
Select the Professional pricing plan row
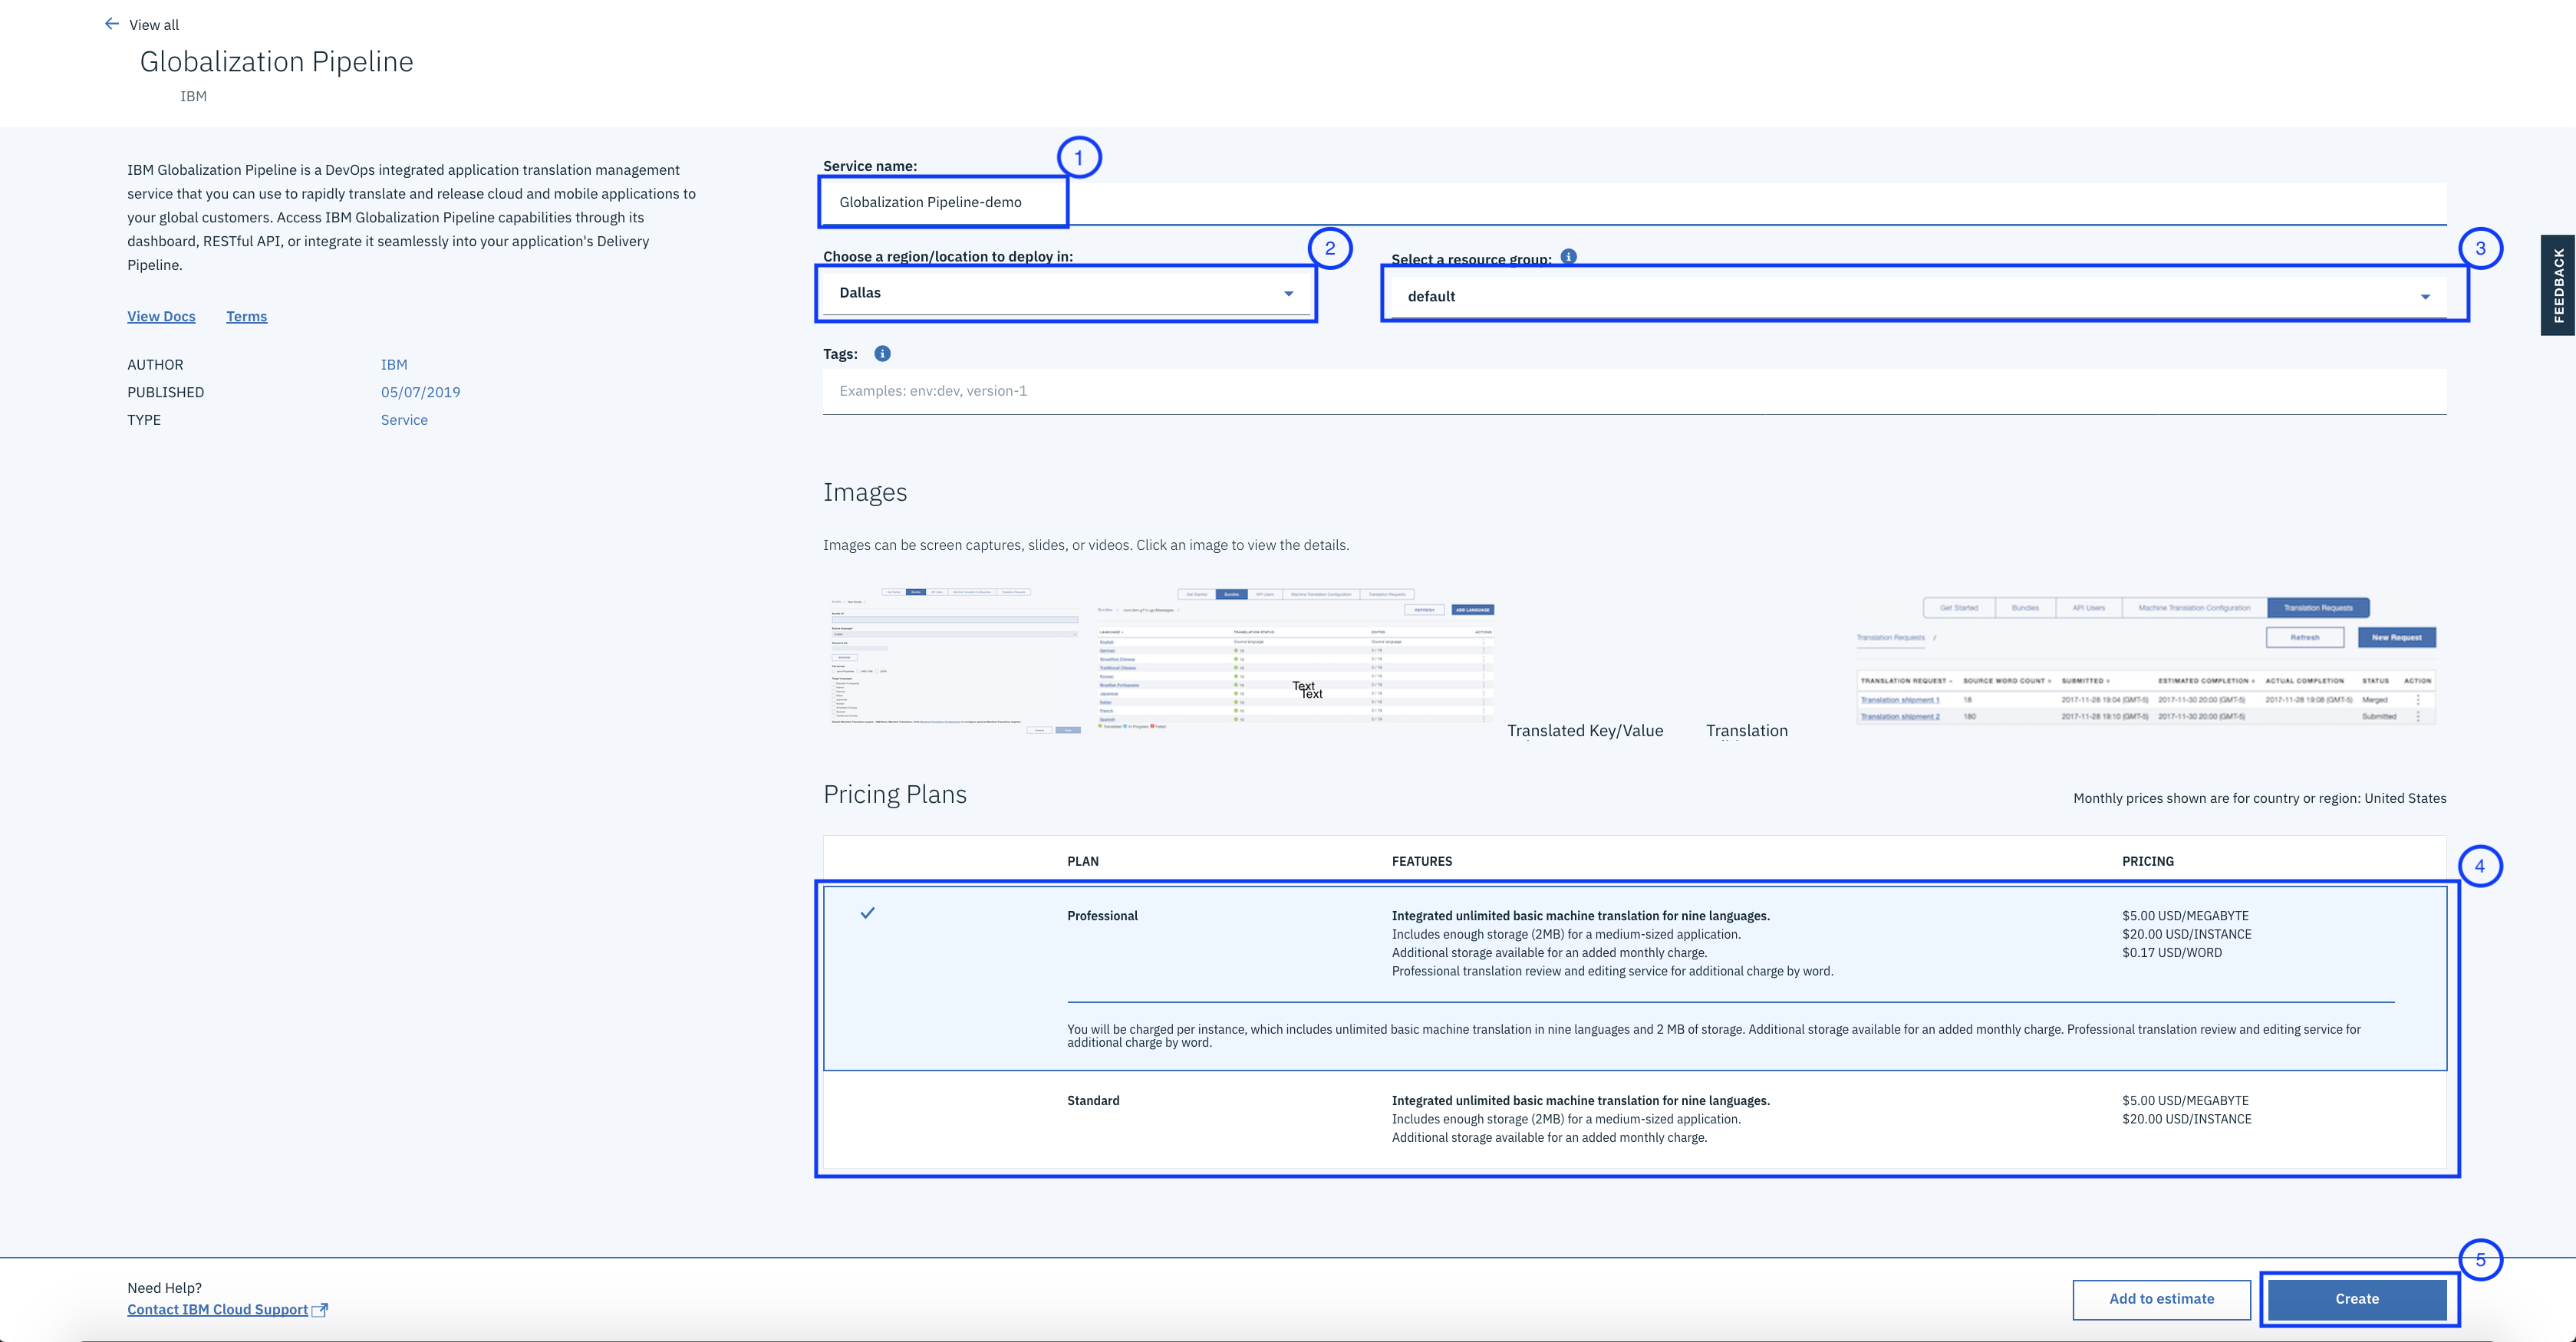[x=1634, y=978]
